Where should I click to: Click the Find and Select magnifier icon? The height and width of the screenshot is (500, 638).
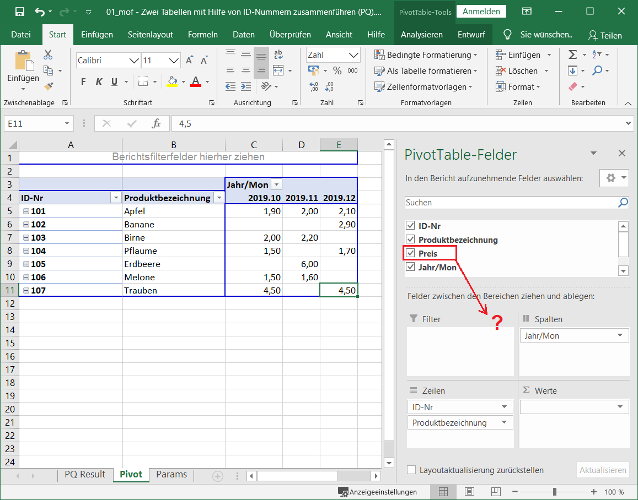597,70
